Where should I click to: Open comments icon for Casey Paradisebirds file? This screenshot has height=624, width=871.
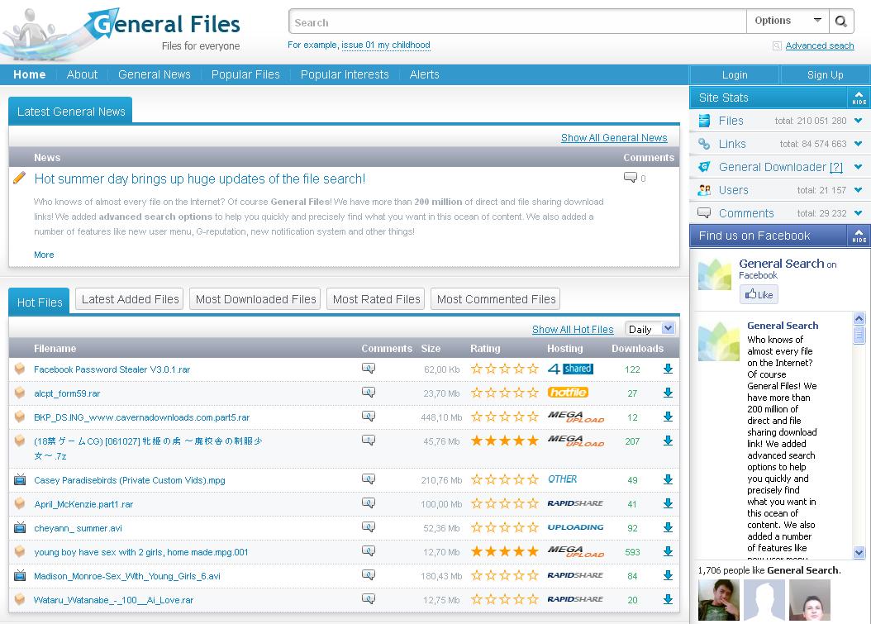(x=369, y=479)
